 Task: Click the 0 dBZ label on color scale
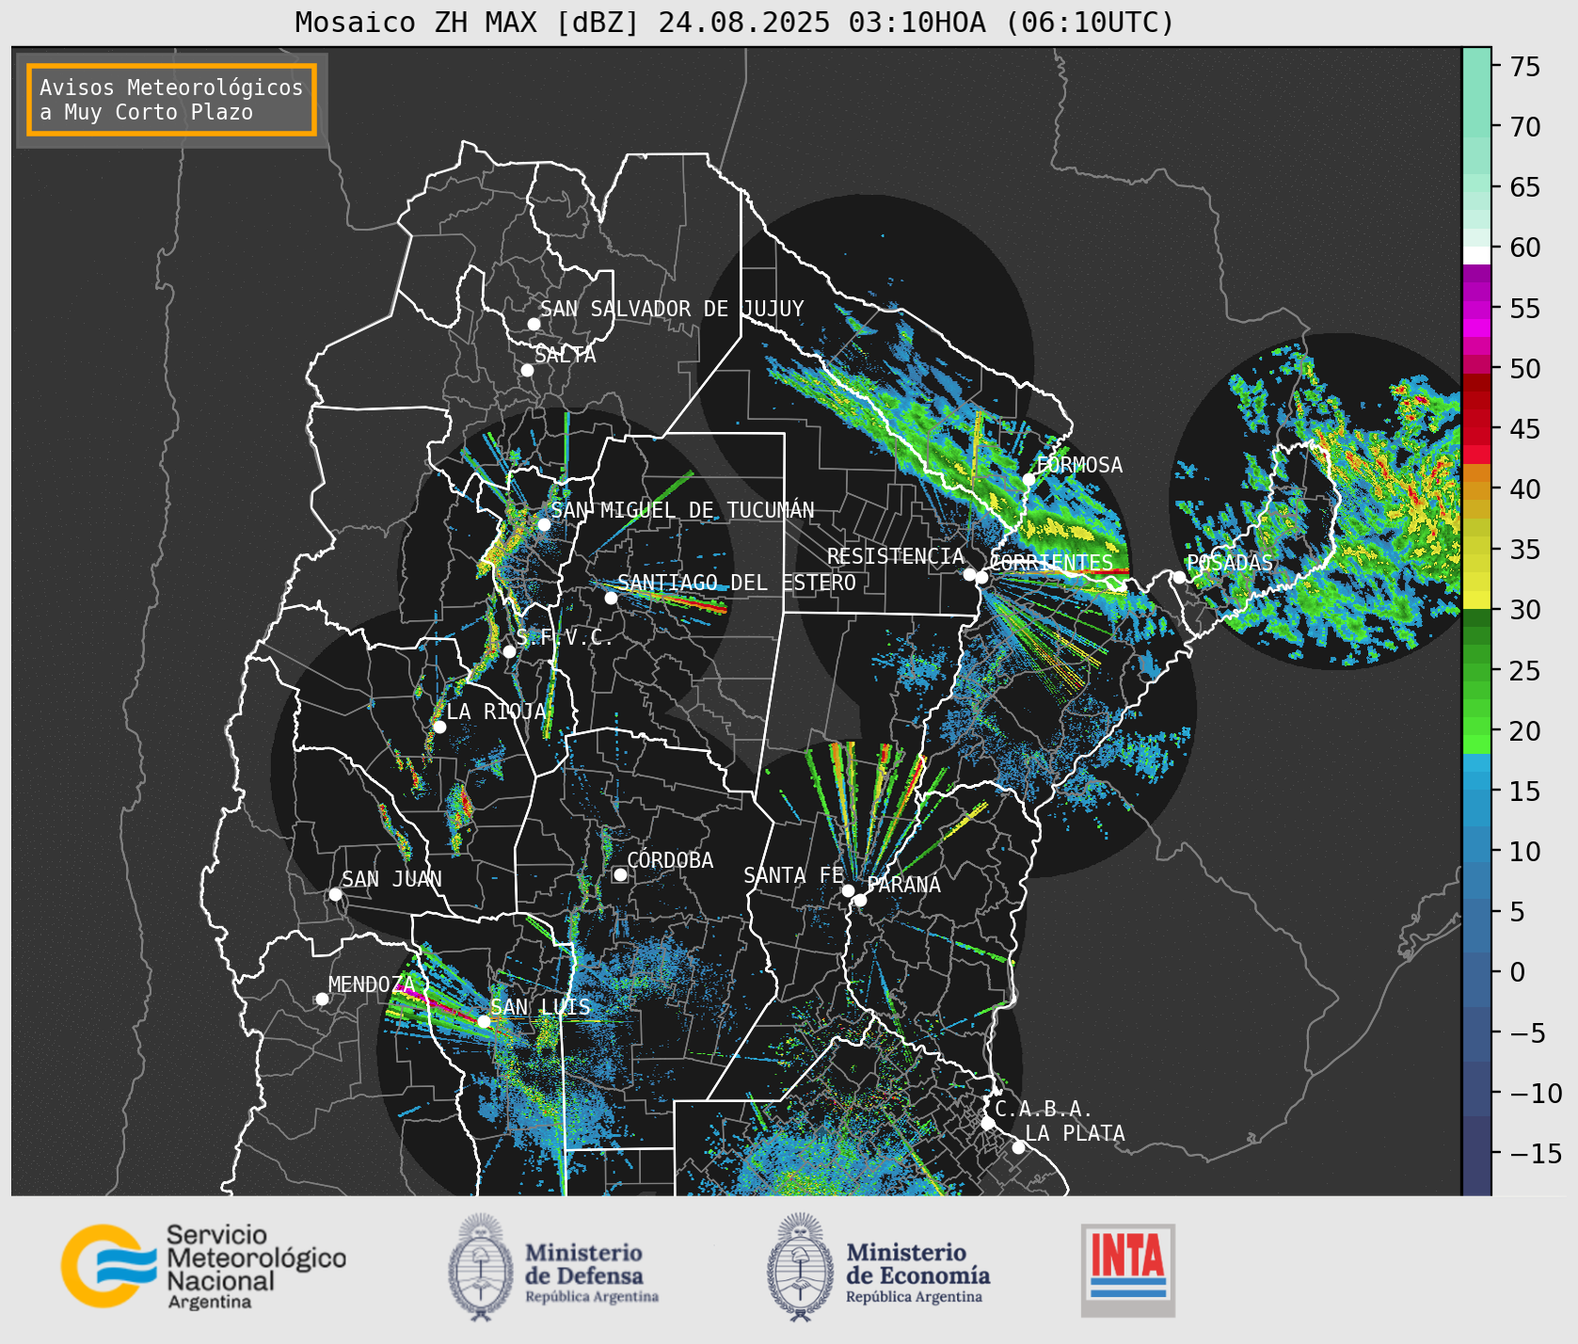[1518, 972]
